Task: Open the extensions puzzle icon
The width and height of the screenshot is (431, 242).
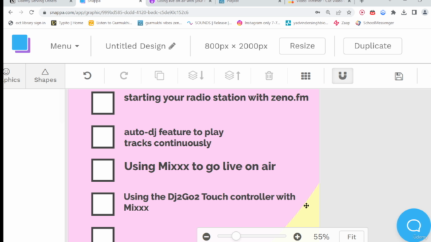Action: tap(393, 12)
